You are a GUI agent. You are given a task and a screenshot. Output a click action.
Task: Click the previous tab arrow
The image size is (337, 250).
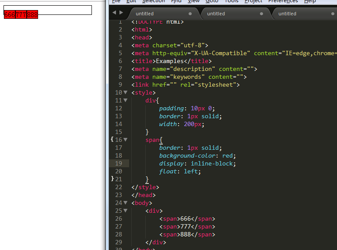point(114,13)
